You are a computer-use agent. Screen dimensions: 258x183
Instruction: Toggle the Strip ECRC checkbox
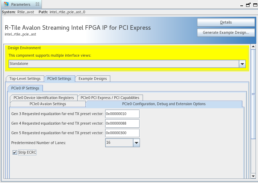(15, 152)
